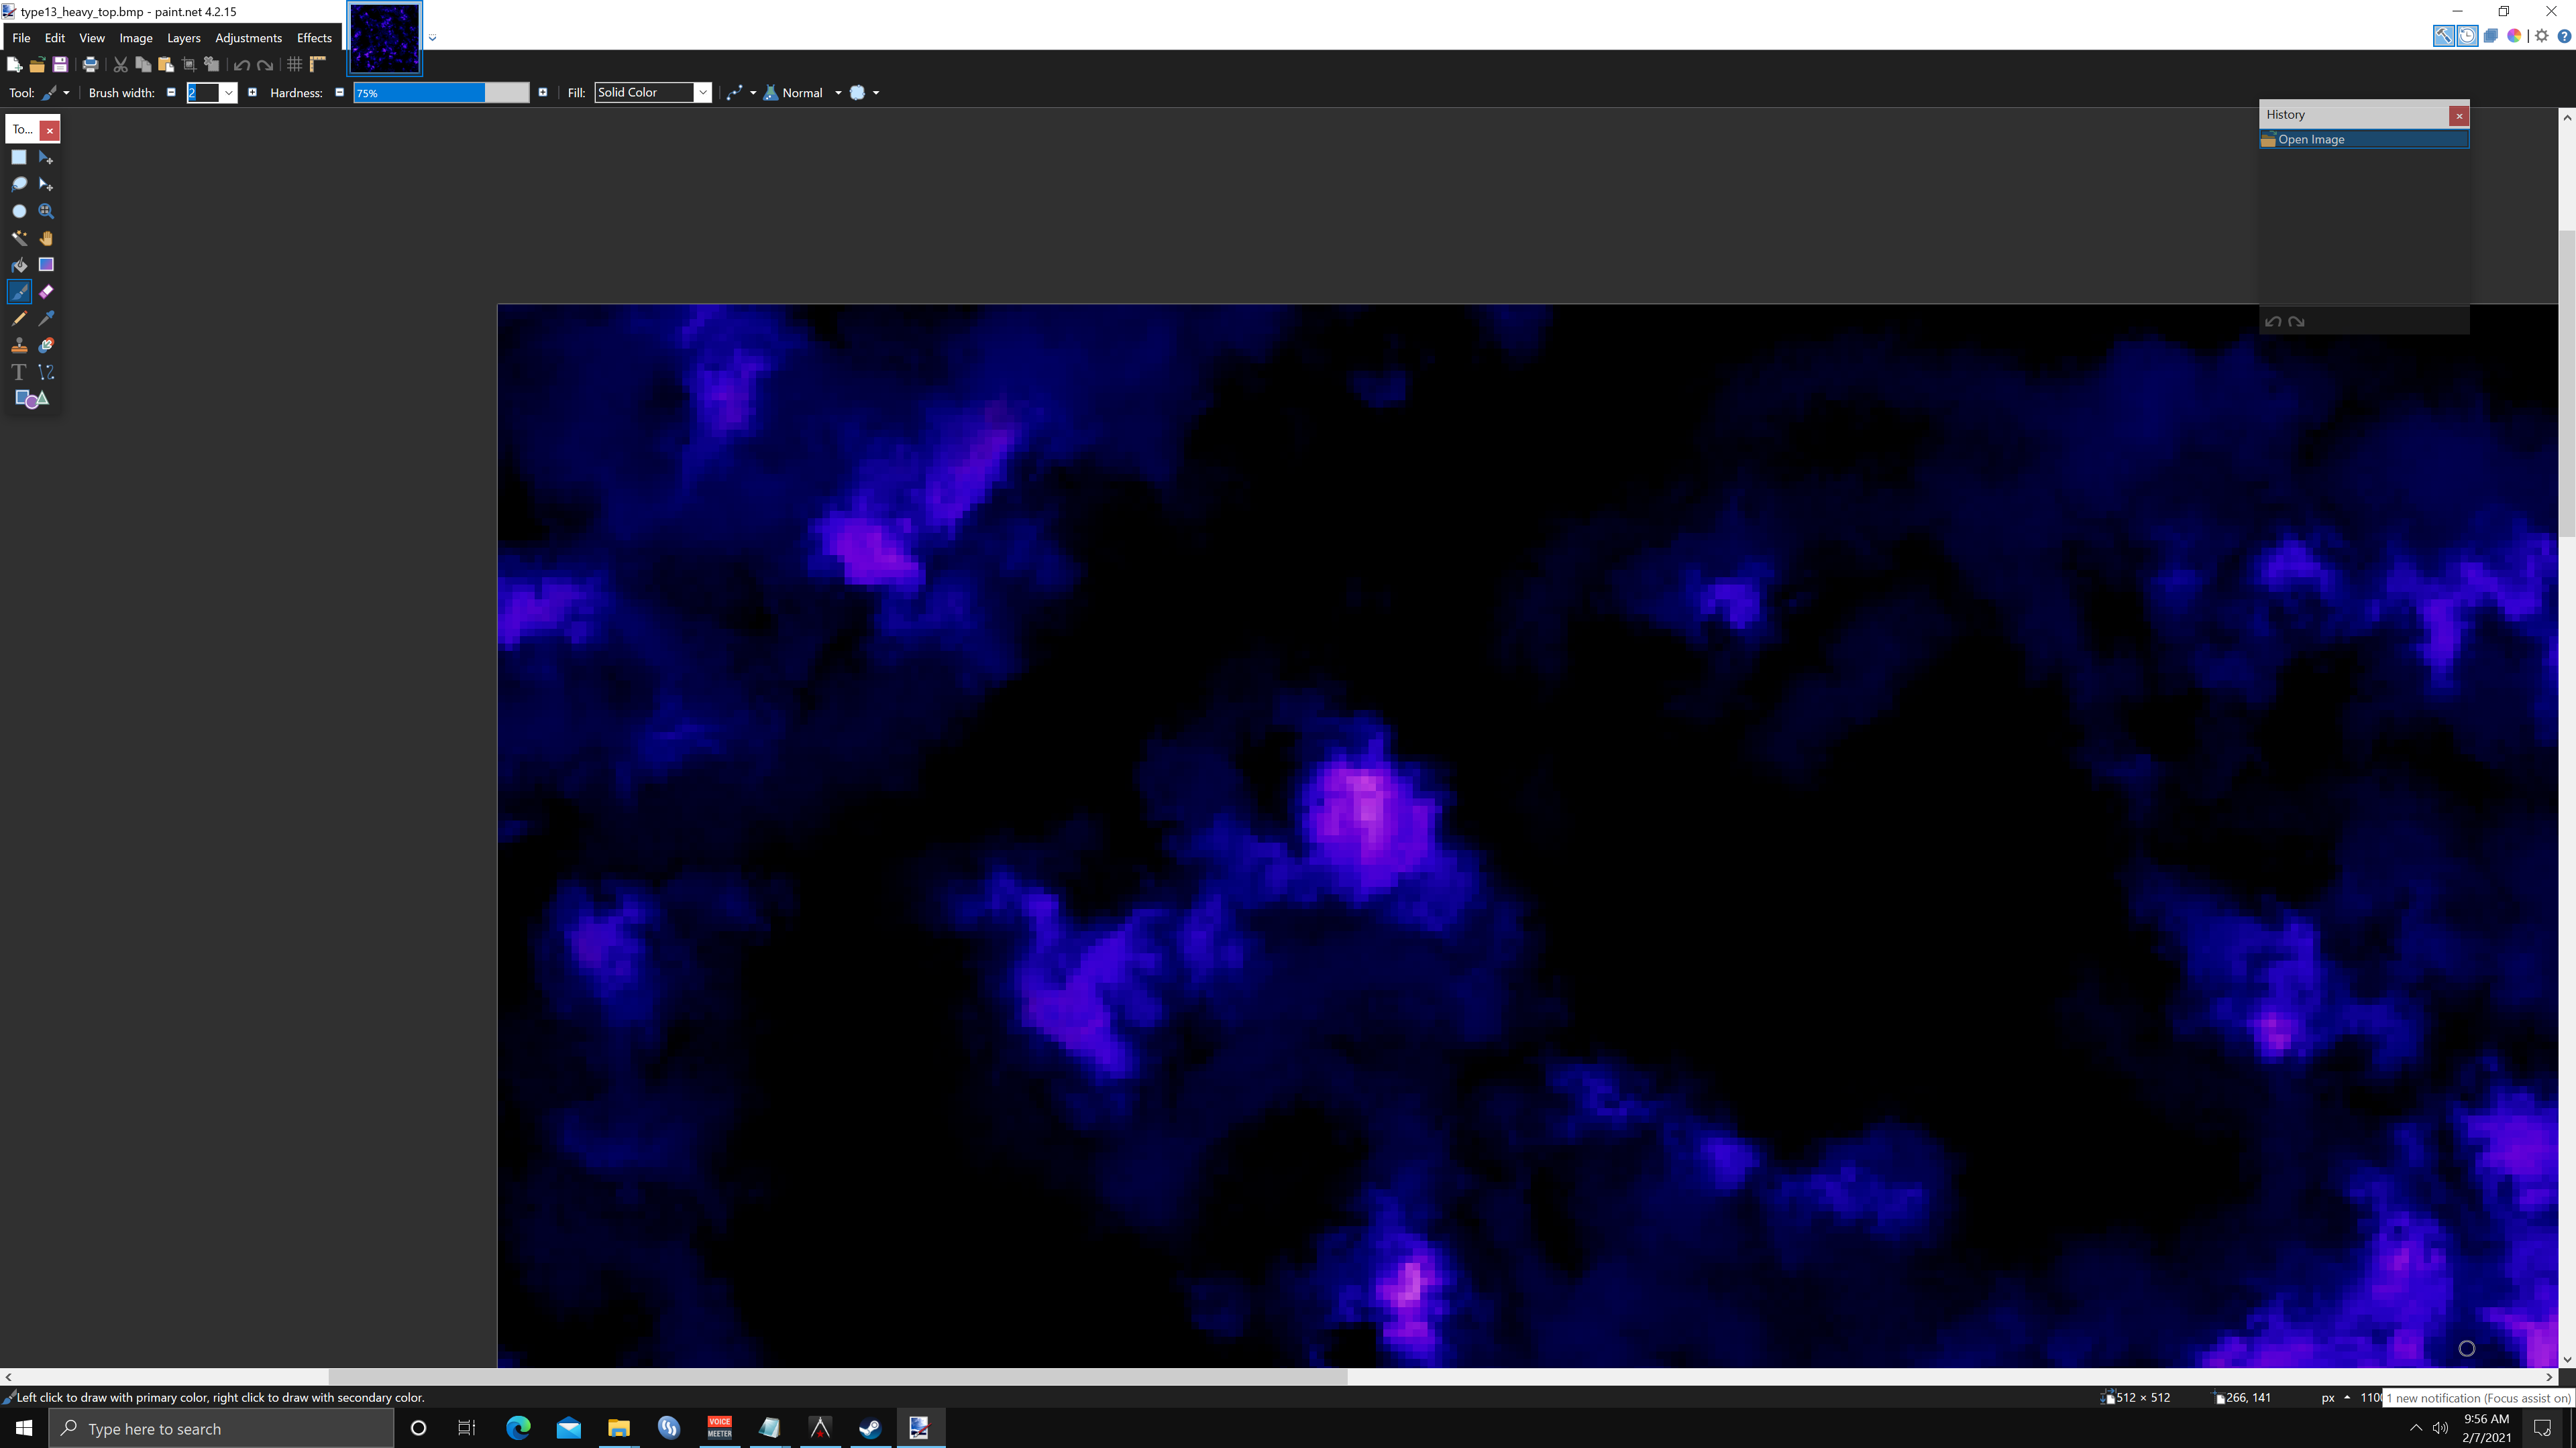This screenshot has width=2576, height=1448.
Task: Select the Text tool
Action: 19,372
